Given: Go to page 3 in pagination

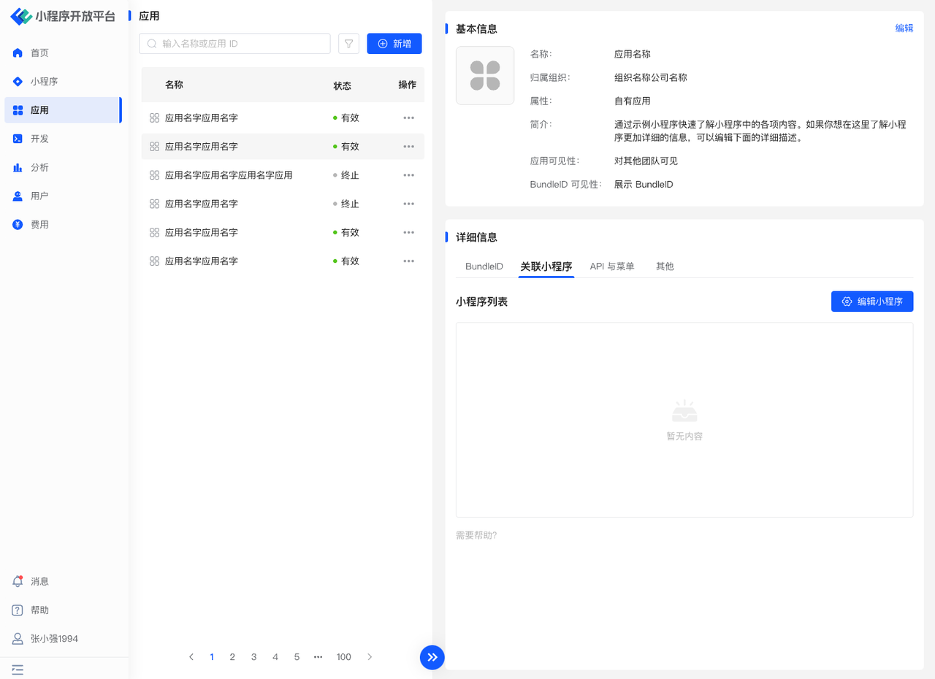Looking at the screenshot, I should [x=253, y=657].
